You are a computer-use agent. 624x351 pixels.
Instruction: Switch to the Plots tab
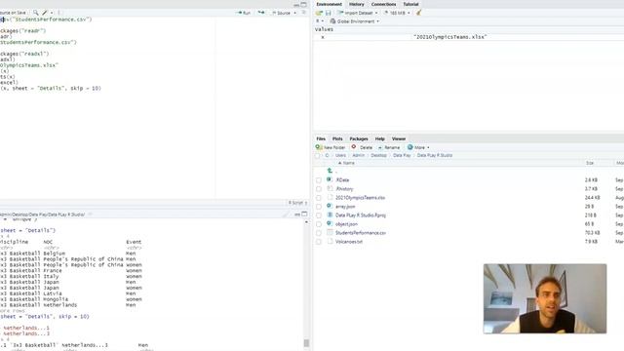click(x=337, y=138)
